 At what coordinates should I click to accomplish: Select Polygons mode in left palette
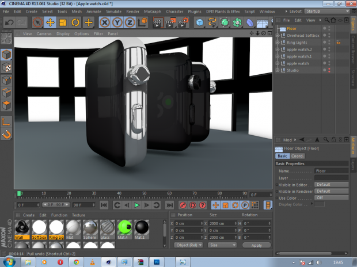tap(6, 105)
